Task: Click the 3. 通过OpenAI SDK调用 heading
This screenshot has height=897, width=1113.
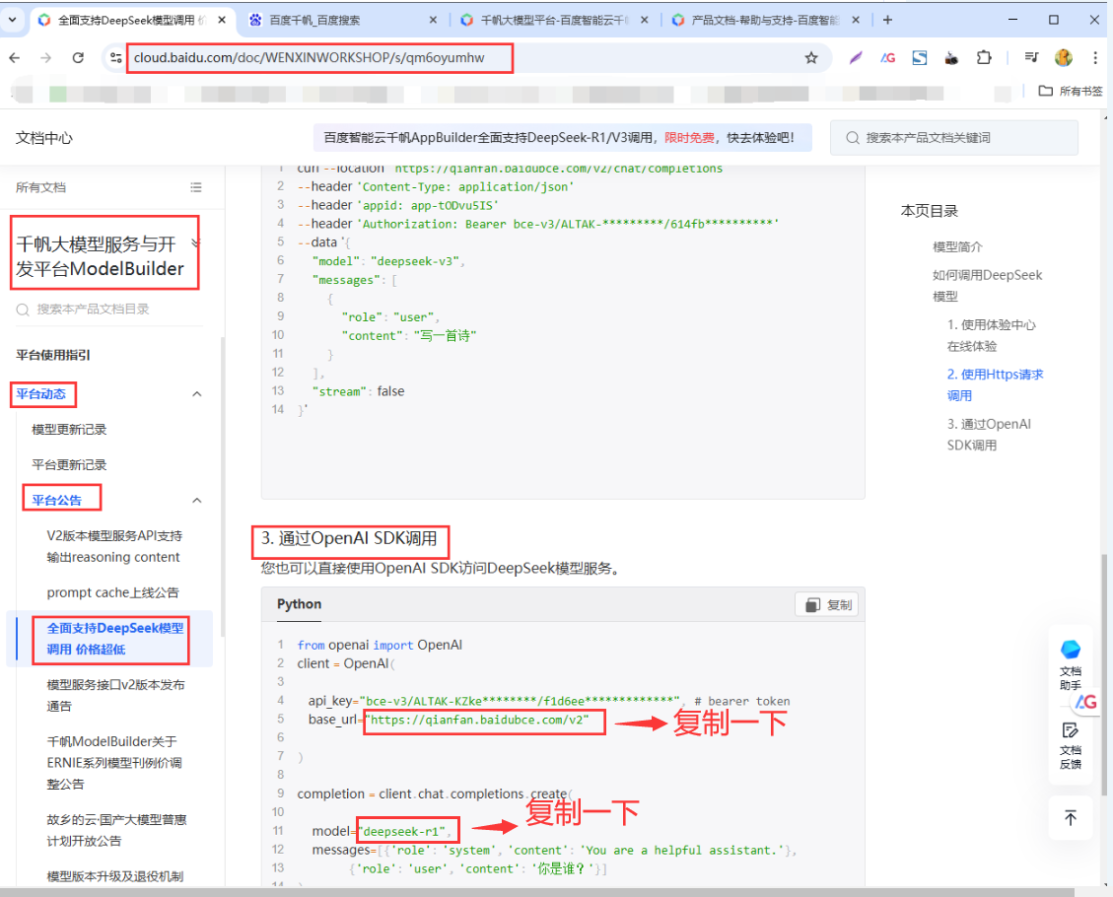Action: (x=349, y=538)
